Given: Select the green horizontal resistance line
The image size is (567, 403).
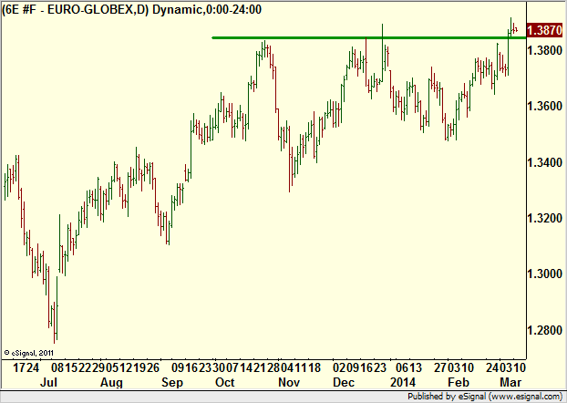Looking at the screenshot, I should (x=368, y=37).
